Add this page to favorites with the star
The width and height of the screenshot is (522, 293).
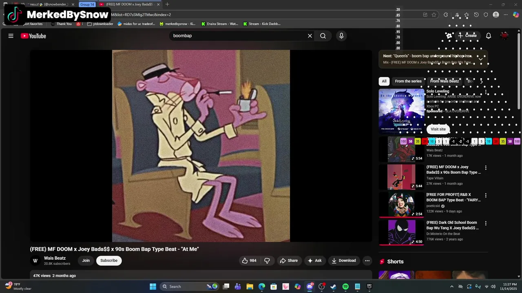(434, 15)
